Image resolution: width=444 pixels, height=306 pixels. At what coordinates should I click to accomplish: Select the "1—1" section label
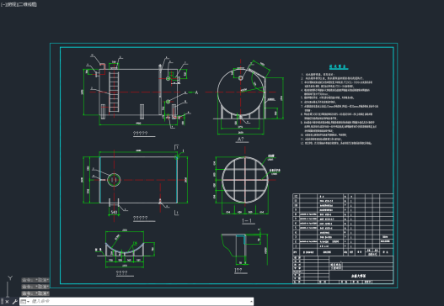pos(247,221)
